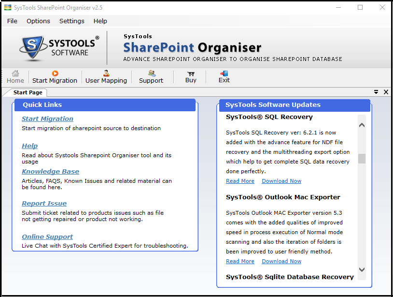This screenshot has width=393, height=297.
Task: Click Download Now under Outlook Mac Exporter
Action: pyautogui.click(x=281, y=261)
